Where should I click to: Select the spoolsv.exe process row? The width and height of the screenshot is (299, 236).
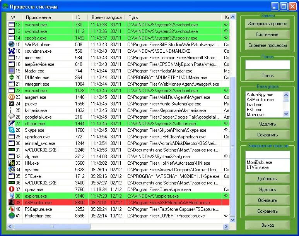[x=118, y=38]
